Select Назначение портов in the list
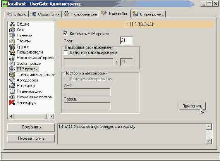 34,97
